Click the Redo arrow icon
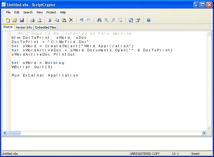214x157 pixels. [89, 20]
